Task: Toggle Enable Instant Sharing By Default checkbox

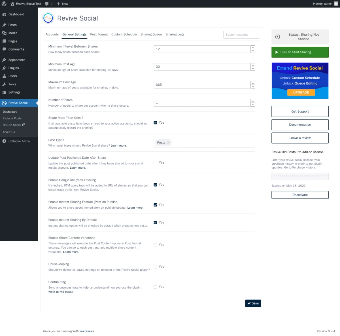Action: coord(155,223)
